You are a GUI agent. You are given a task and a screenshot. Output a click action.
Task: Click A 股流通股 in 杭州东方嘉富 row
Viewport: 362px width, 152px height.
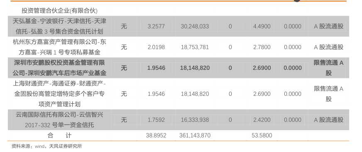pyautogui.click(x=328, y=47)
